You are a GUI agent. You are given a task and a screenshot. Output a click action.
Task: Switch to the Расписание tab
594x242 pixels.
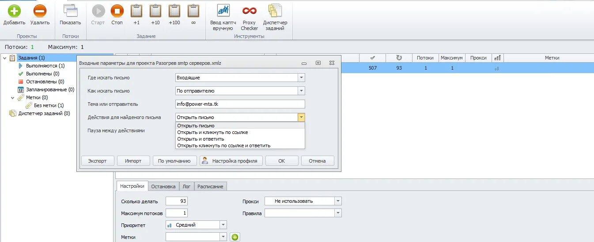[210, 186]
